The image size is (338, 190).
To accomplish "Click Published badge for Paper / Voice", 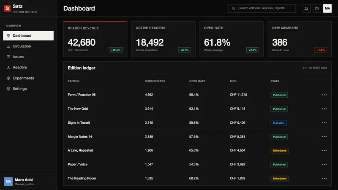I will [x=279, y=164].
